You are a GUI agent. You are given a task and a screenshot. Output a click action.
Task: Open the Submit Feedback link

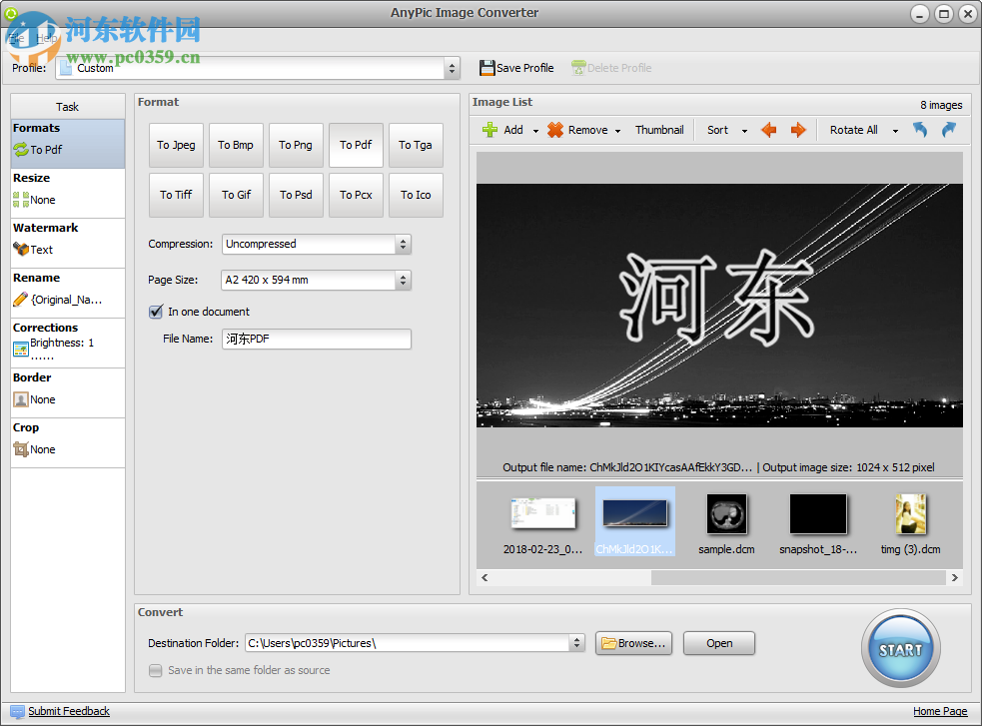pyautogui.click(x=68, y=711)
